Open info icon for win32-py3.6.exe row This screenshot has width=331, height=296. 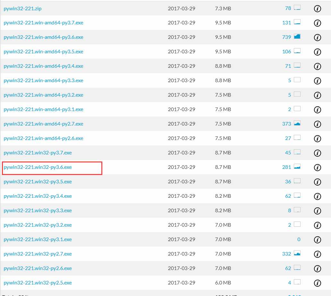tap(318, 168)
